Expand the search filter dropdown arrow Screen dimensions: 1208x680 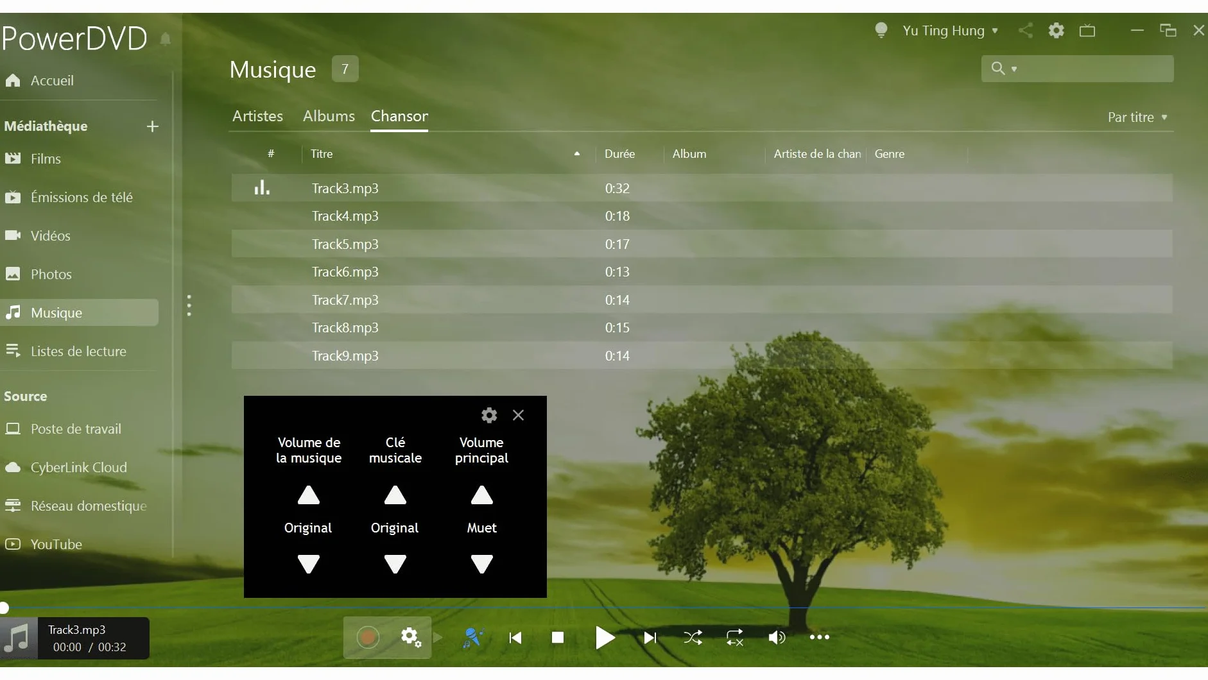[x=1014, y=69]
